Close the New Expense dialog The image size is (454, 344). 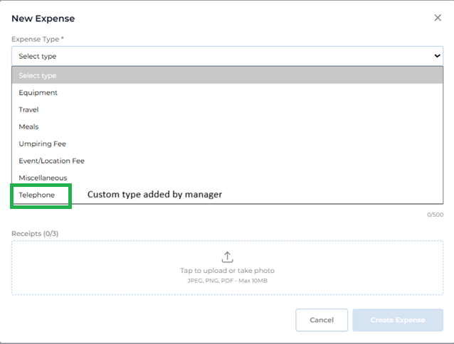[438, 18]
